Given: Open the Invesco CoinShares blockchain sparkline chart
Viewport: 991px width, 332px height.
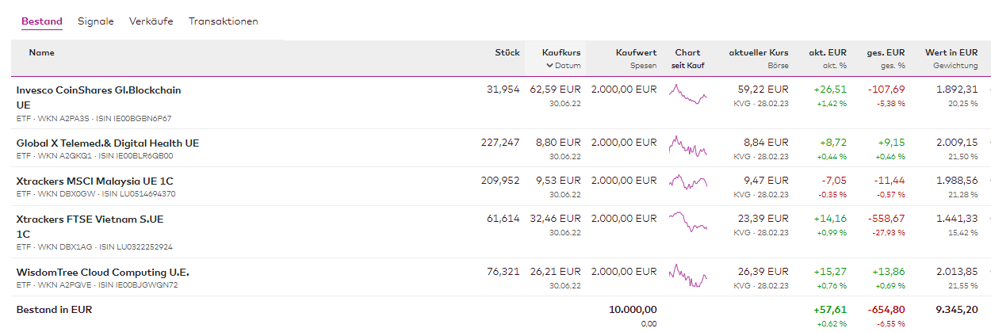Looking at the screenshot, I should [687, 95].
